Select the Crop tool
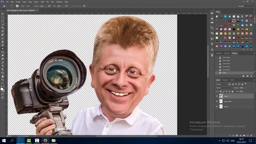The height and width of the screenshot is (144, 256). tap(2, 28)
